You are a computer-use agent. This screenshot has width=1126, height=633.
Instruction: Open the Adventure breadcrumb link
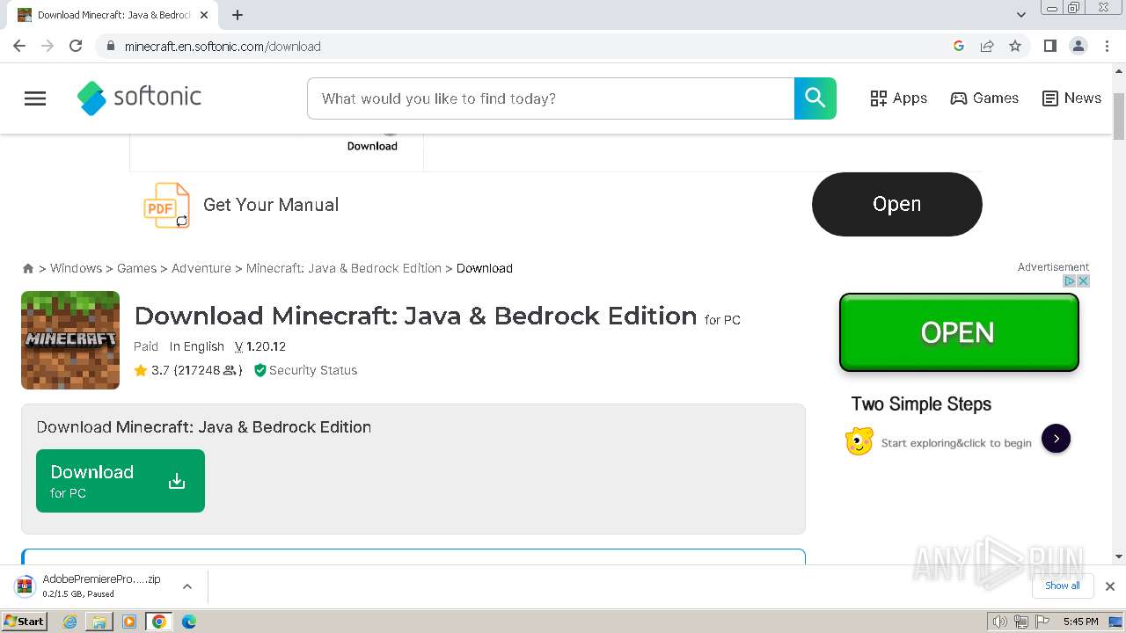[201, 268]
